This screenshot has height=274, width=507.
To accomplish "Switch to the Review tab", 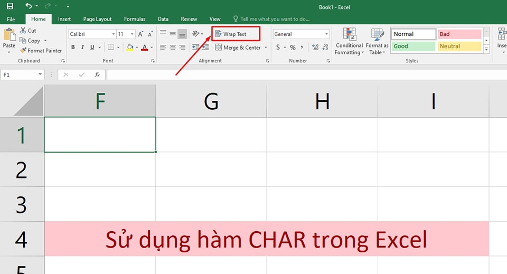I will click(189, 19).
